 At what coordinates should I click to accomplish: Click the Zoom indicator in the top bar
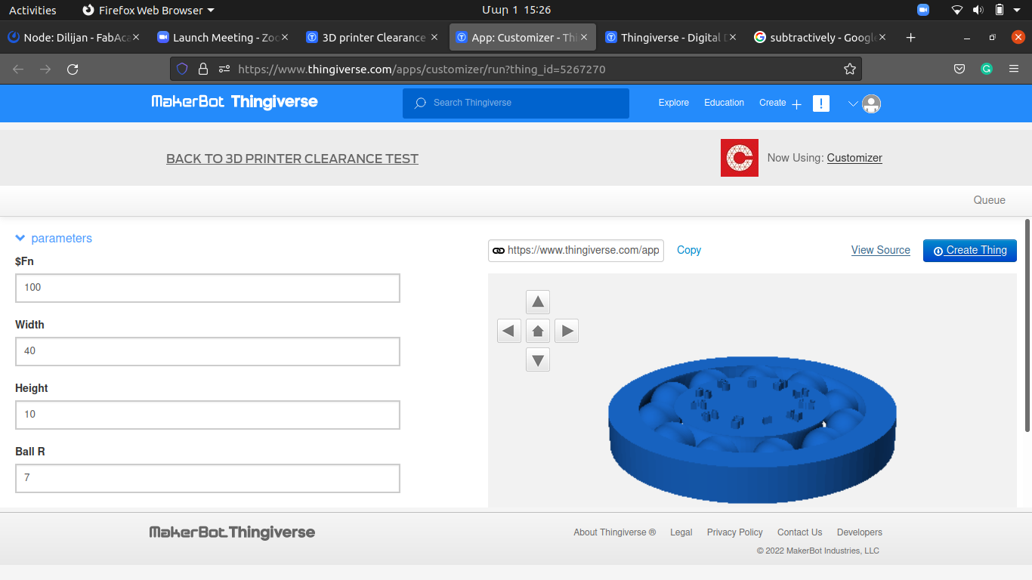click(923, 10)
